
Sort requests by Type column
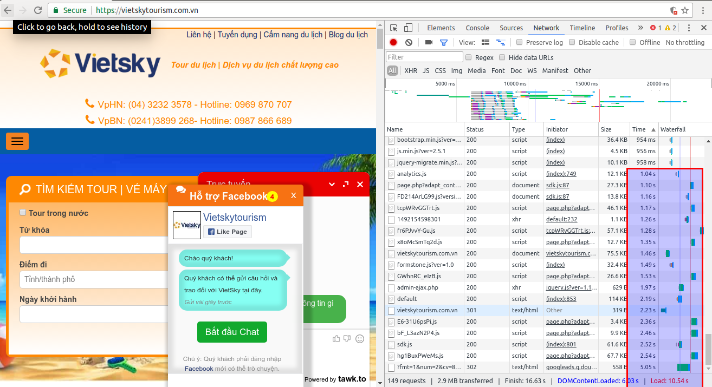pos(527,129)
